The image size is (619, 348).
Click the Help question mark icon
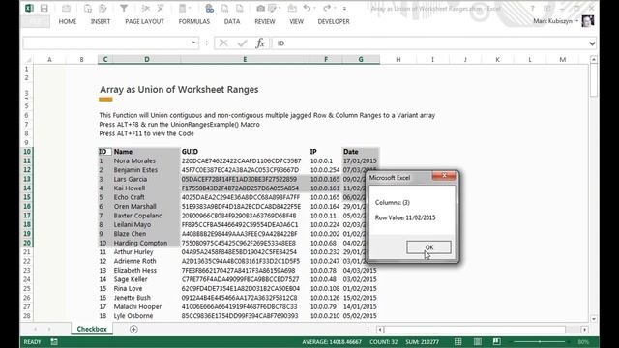[x=532, y=9]
